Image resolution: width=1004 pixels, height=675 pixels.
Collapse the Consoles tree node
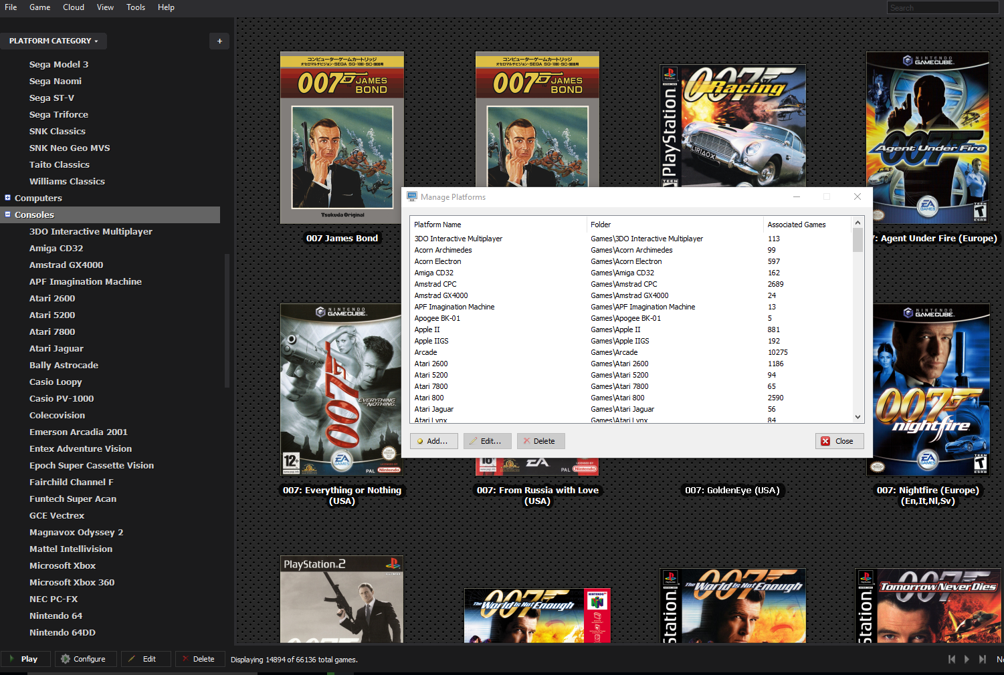8,214
